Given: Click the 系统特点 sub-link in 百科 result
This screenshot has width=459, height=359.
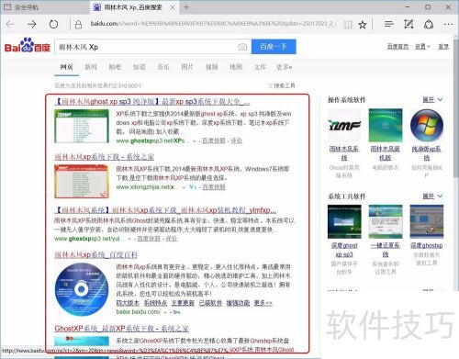Looking at the screenshot, I should click(x=155, y=303).
